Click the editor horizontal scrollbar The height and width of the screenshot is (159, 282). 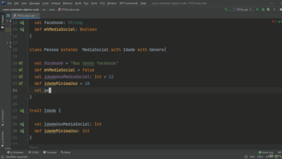pos(8,148)
